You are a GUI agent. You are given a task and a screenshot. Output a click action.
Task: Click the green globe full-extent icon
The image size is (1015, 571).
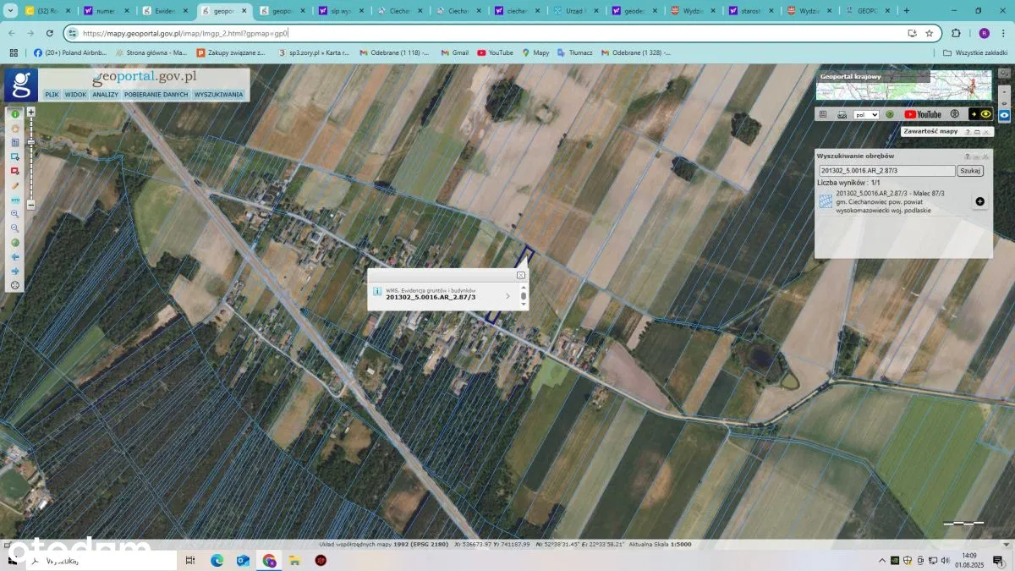click(x=15, y=242)
